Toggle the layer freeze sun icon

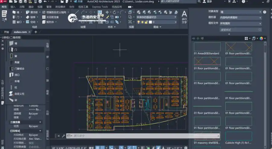coord(143,22)
